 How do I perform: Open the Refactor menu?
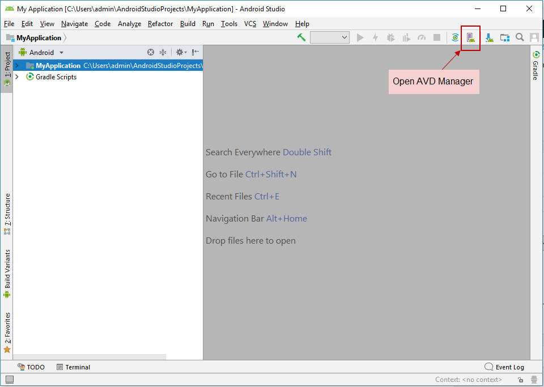[160, 24]
